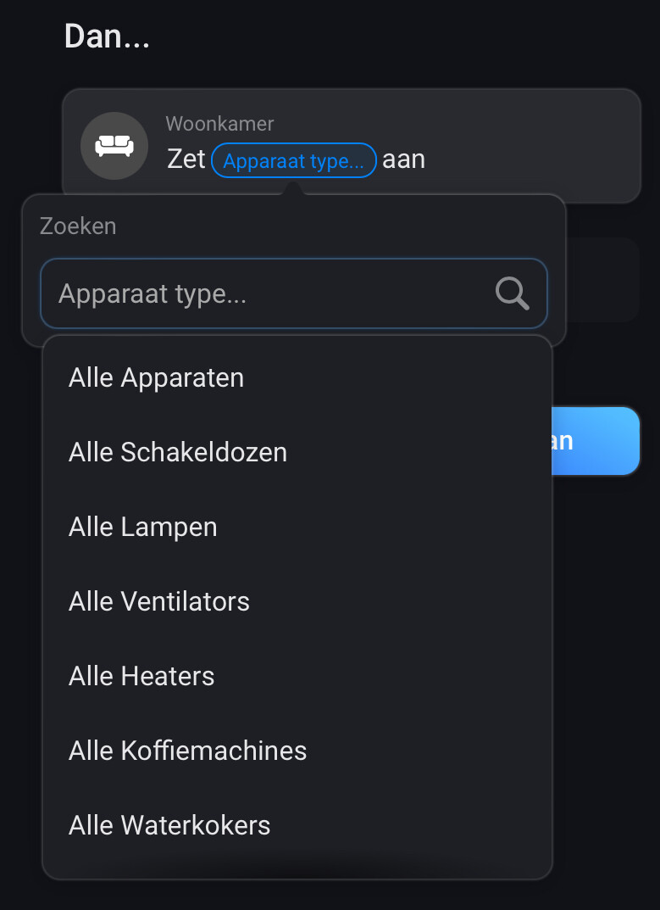Screen dimensions: 660x910
Task: Pick 'Alle Lampen' in the dropdown
Action: (142, 527)
